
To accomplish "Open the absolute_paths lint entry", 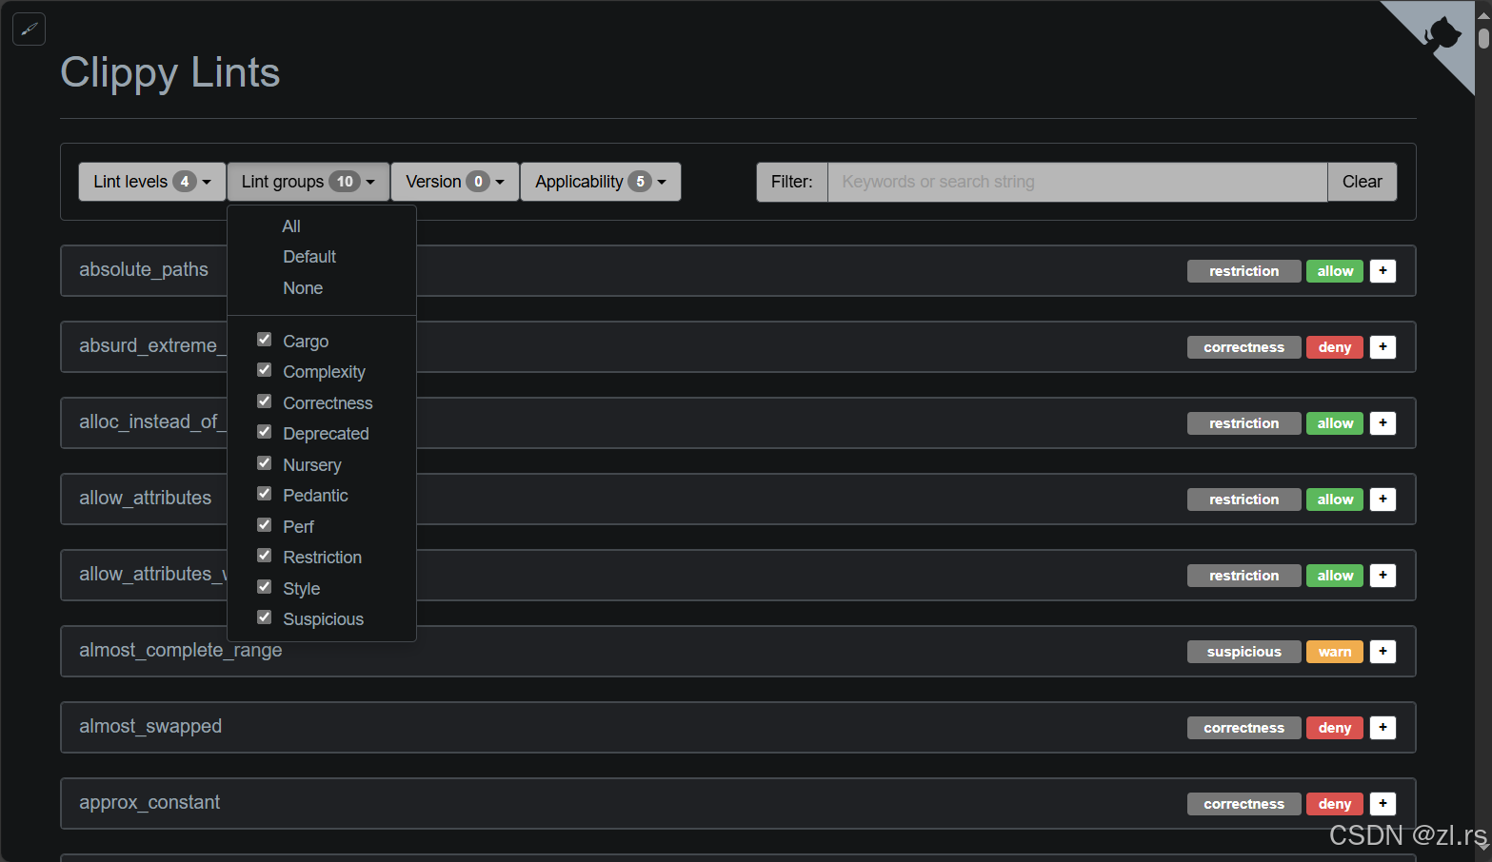I will tap(738, 270).
